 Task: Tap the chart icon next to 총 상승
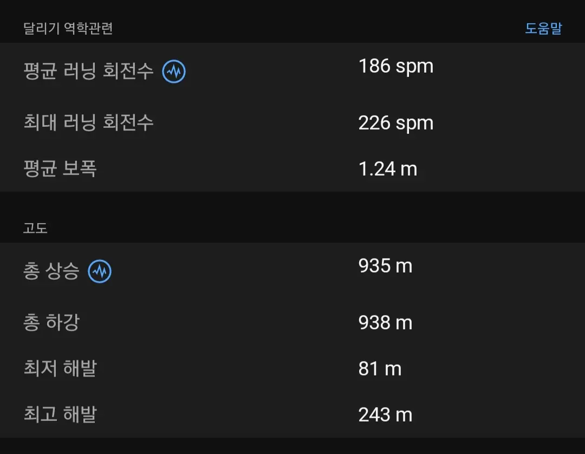(x=100, y=271)
